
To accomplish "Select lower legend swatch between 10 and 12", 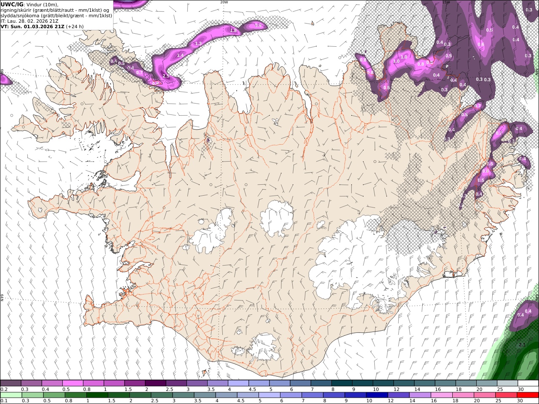I will [377, 395].
